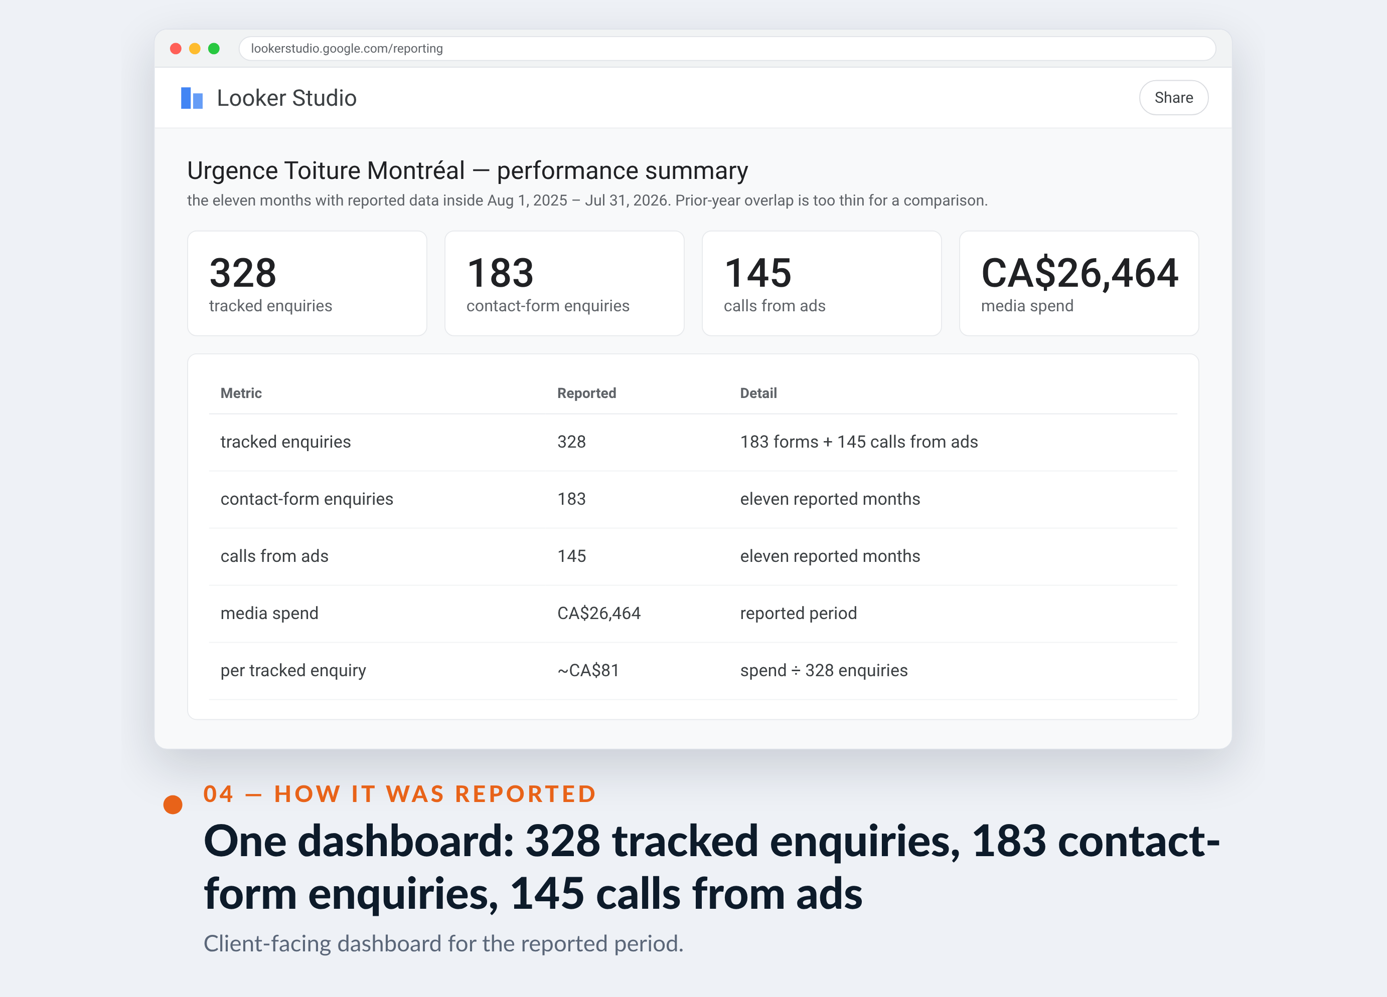Click the 'per tracked enquiry' table row label
Image resolution: width=1387 pixels, height=997 pixels.
[293, 670]
